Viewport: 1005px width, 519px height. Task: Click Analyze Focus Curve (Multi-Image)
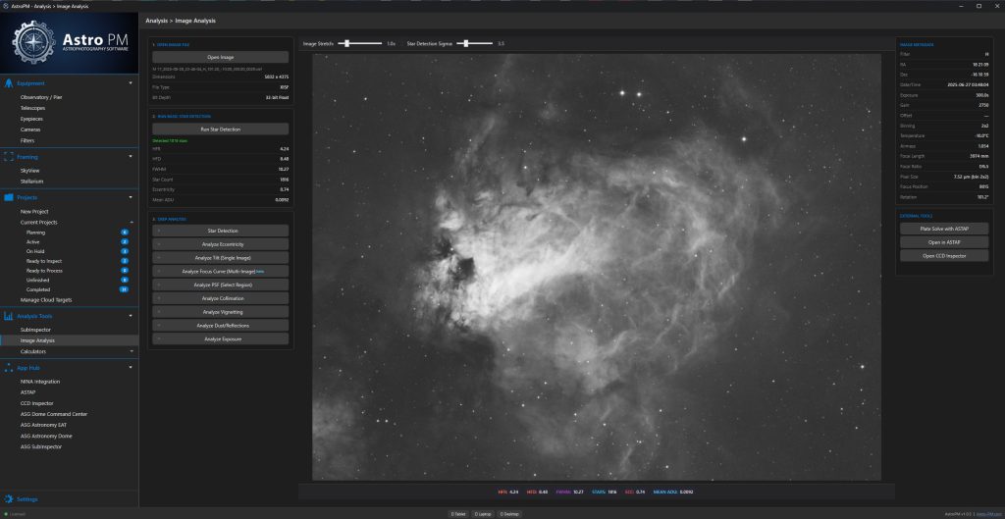click(221, 272)
